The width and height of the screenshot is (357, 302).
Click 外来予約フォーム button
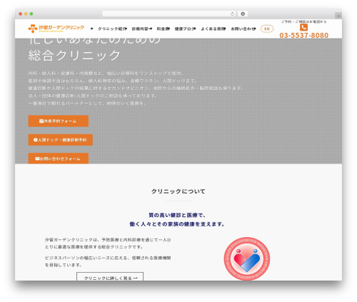[59, 121]
